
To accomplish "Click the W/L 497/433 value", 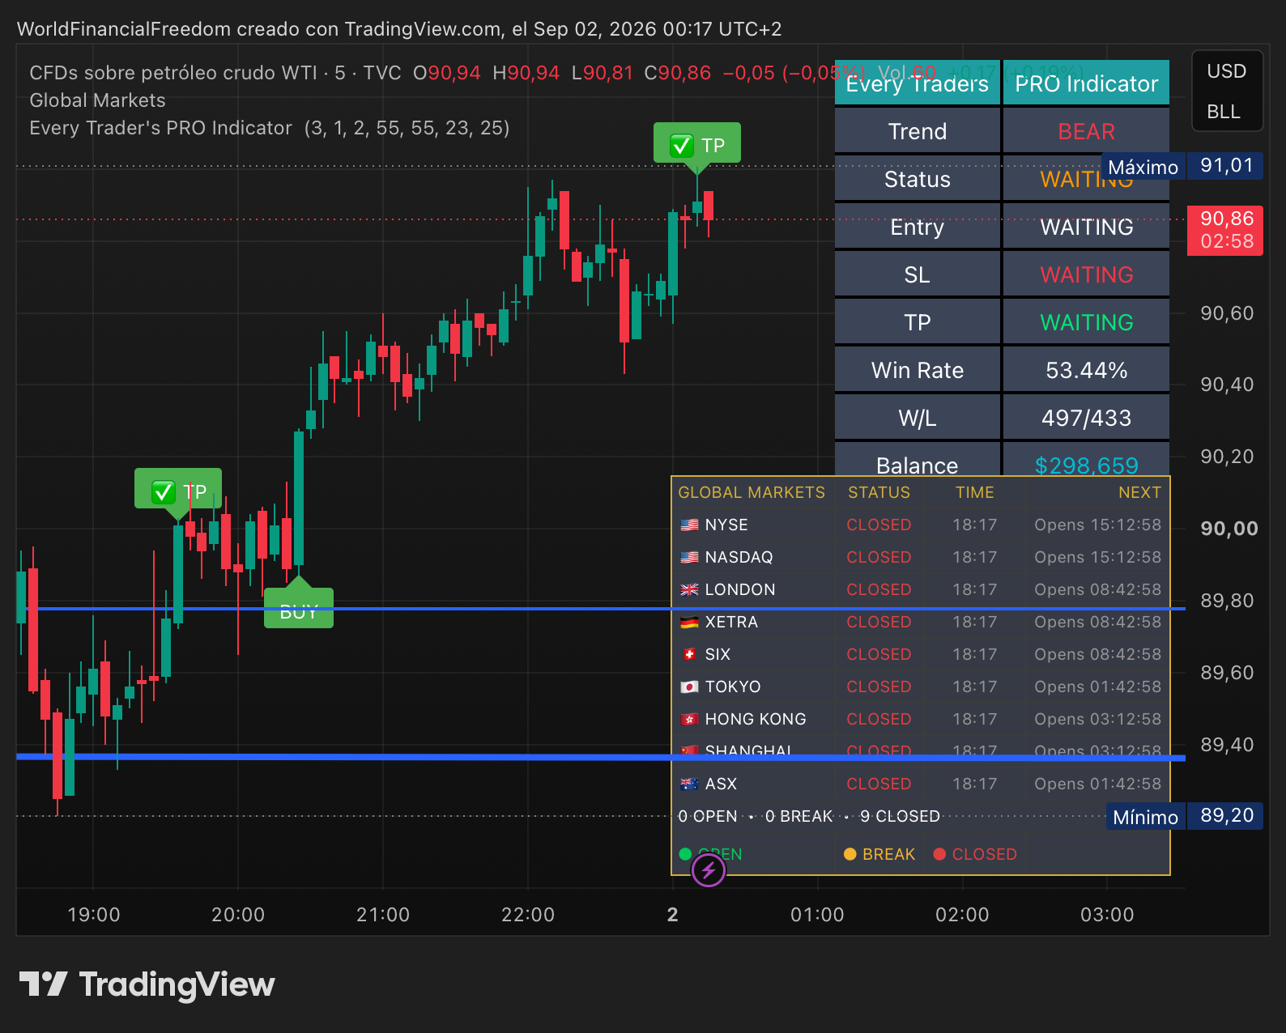I will tap(1086, 418).
